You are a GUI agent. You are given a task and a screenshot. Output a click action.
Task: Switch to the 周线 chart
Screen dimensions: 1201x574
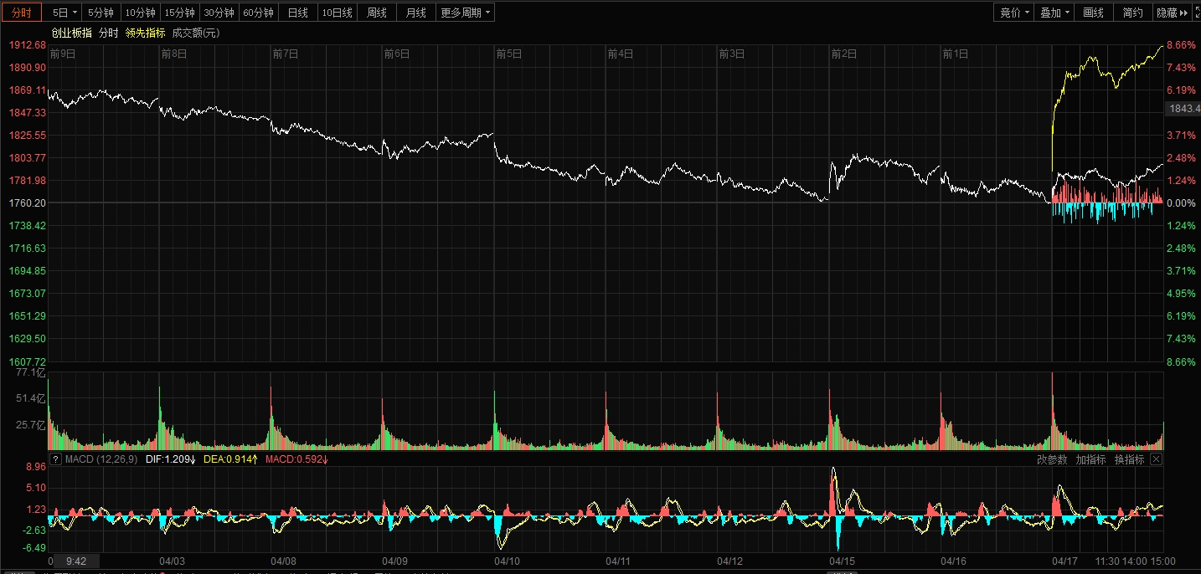(377, 13)
